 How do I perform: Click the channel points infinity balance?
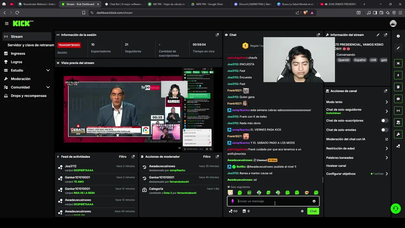[233, 211]
